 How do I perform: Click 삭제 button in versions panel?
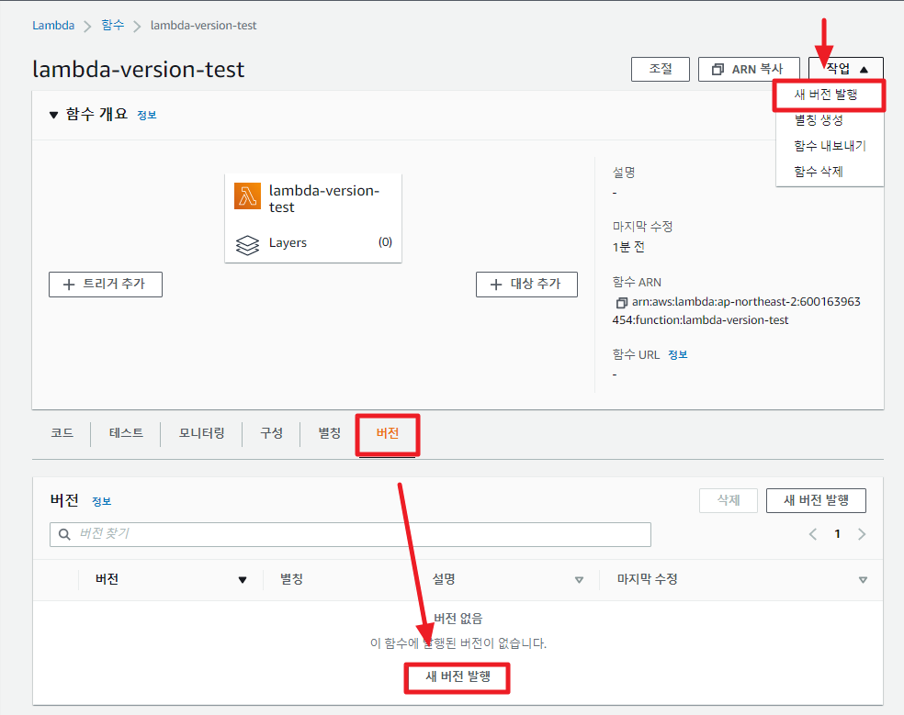pos(729,500)
